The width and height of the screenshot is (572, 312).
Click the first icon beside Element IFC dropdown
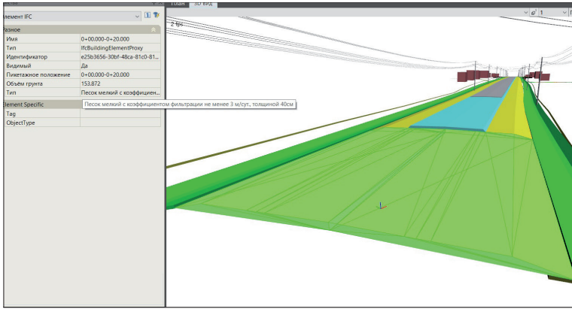pyautogui.click(x=148, y=15)
